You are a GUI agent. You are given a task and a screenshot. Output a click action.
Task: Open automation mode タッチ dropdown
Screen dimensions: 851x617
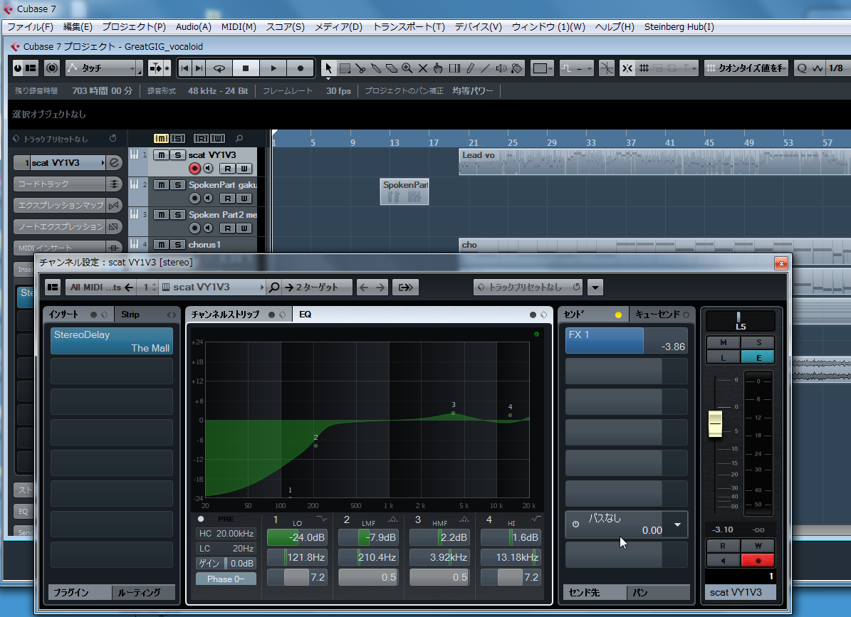tap(104, 68)
